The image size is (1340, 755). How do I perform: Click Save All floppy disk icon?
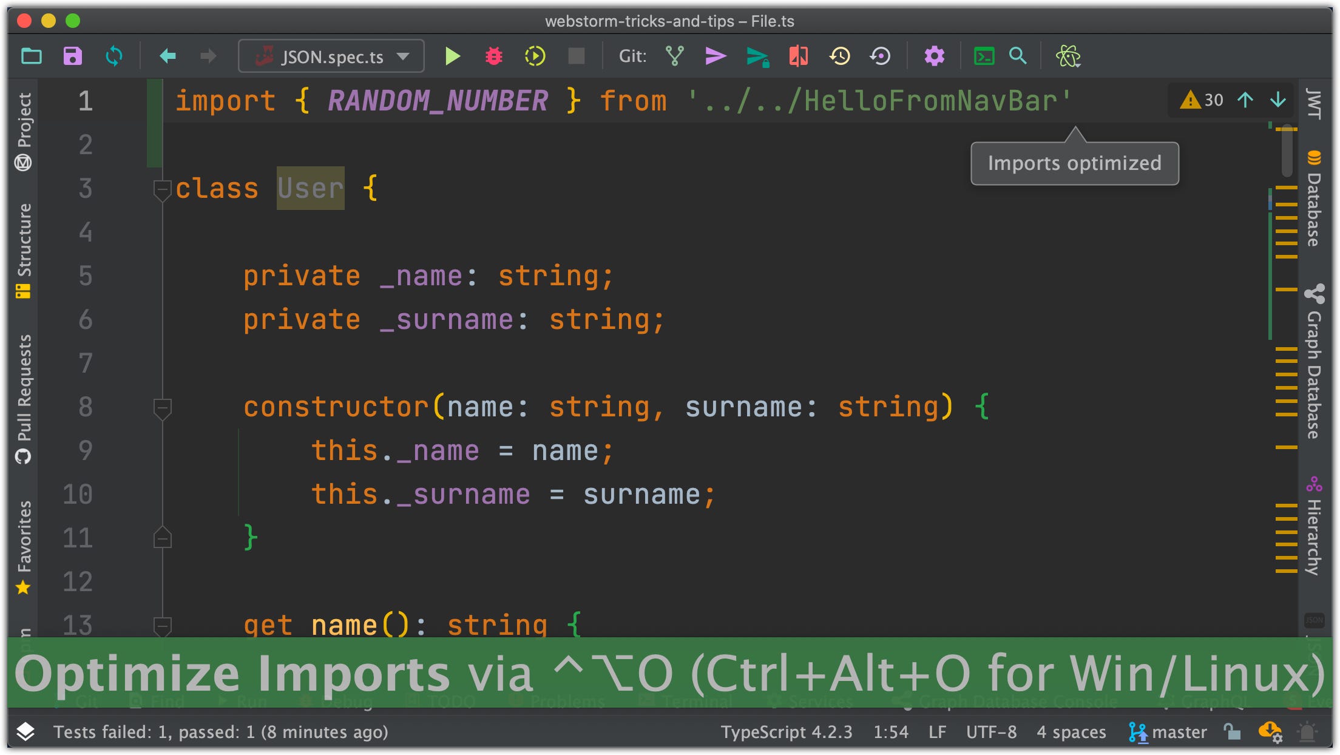coord(72,56)
